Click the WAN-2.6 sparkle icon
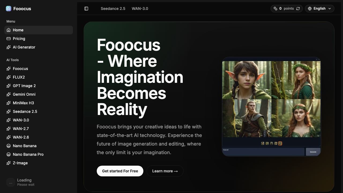Image resolution: width=343 pixels, height=193 pixels. (9, 137)
